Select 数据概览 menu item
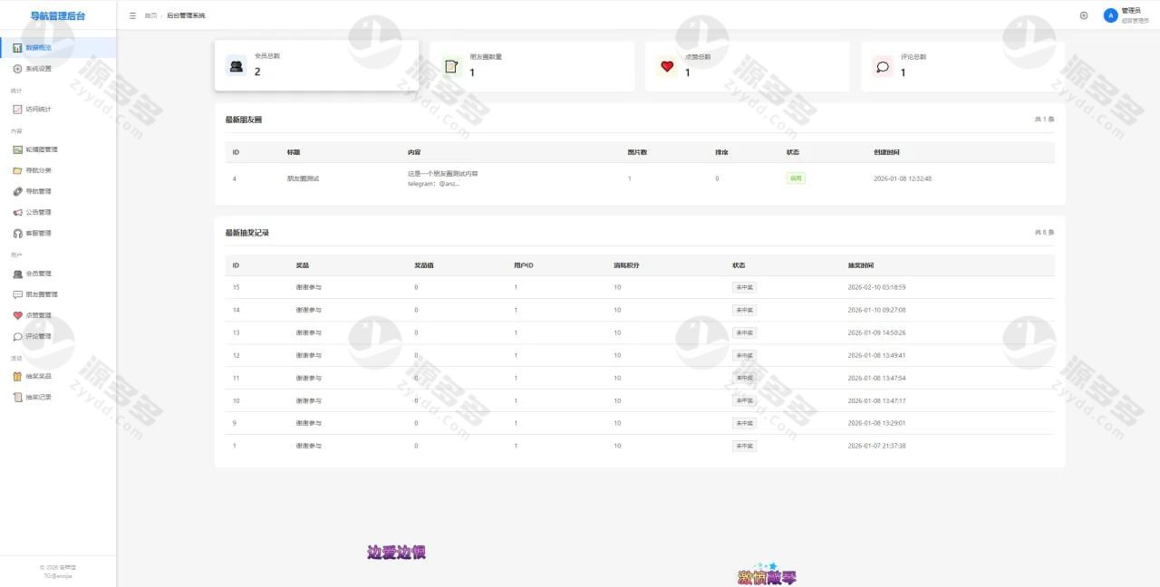Screen dimensions: 1160x587 (x=38, y=47)
